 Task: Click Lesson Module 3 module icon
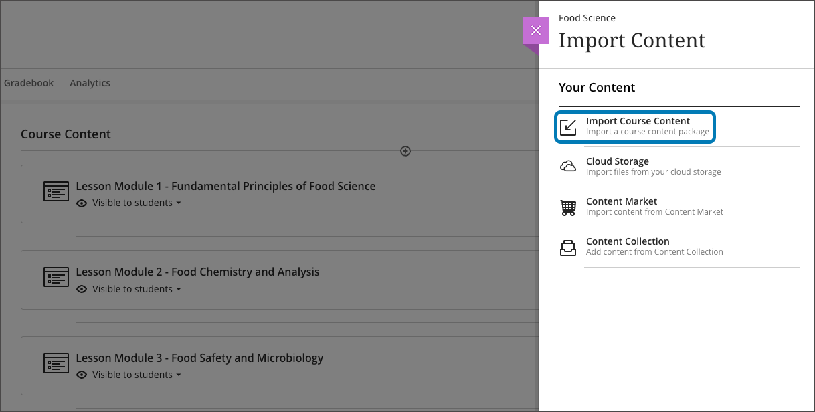coord(56,363)
